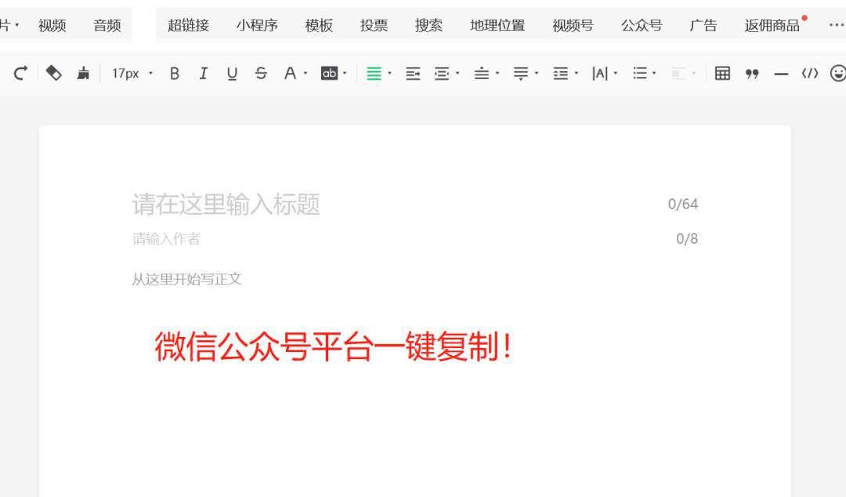Select the clear formatting eraser icon

tap(53, 73)
